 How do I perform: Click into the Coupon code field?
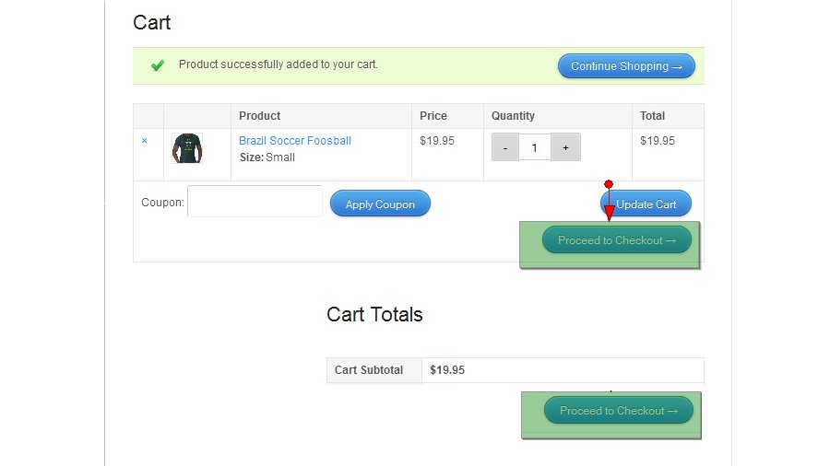click(x=255, y=202)
